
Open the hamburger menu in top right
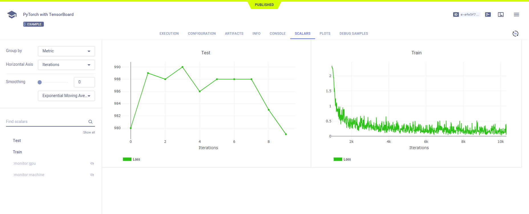[x=516, y=15]
